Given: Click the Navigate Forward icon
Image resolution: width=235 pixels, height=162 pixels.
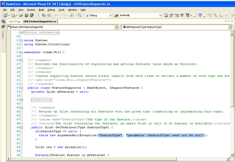Looking at the screenshot, I should coord(80,15).
